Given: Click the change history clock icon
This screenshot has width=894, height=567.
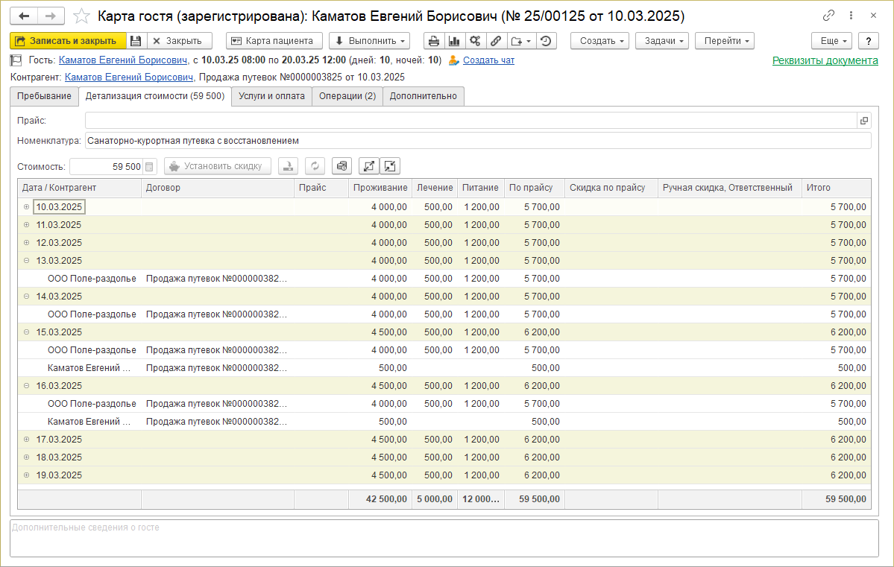Looking at the screenshot, I should point(547,41).
